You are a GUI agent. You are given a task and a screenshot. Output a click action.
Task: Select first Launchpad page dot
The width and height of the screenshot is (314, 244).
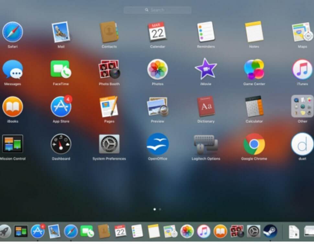click(x=155, y=209)
